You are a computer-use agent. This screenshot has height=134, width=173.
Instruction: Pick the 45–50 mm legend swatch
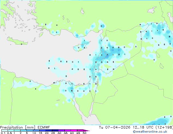[x=80, y=130]
